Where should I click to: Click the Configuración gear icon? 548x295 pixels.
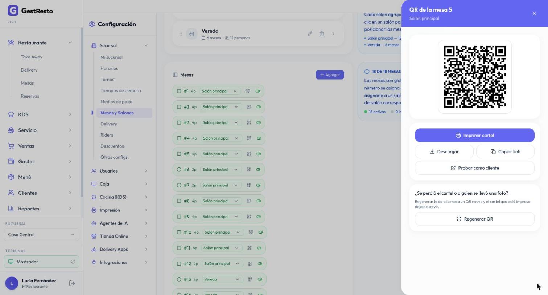click(92, 24)
